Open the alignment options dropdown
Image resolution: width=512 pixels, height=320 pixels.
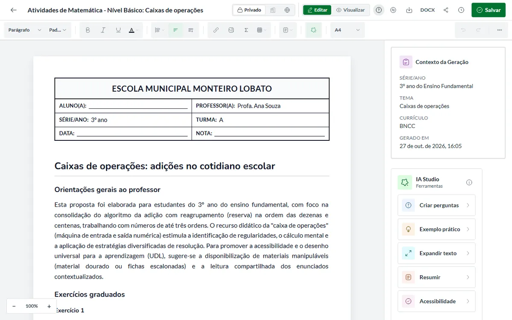coord(160,30)
